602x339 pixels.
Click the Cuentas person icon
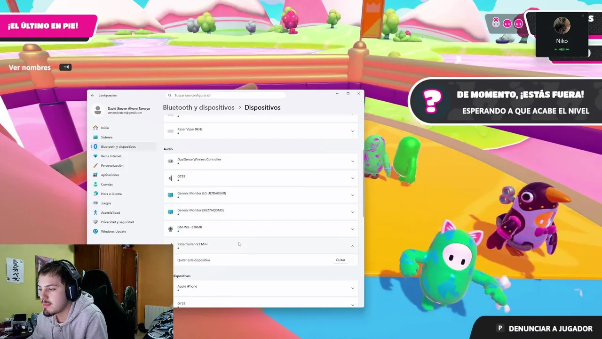95,184
